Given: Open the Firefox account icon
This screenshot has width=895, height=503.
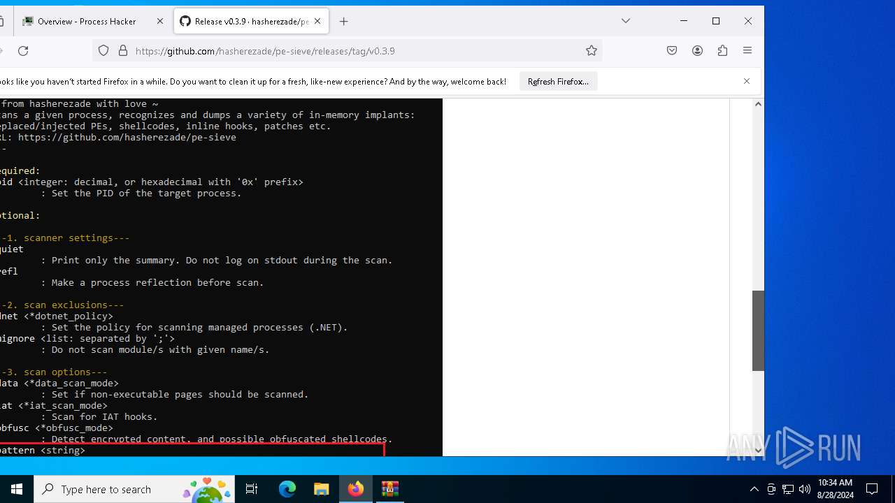Looking at the screenshot, I should (697, 50).
